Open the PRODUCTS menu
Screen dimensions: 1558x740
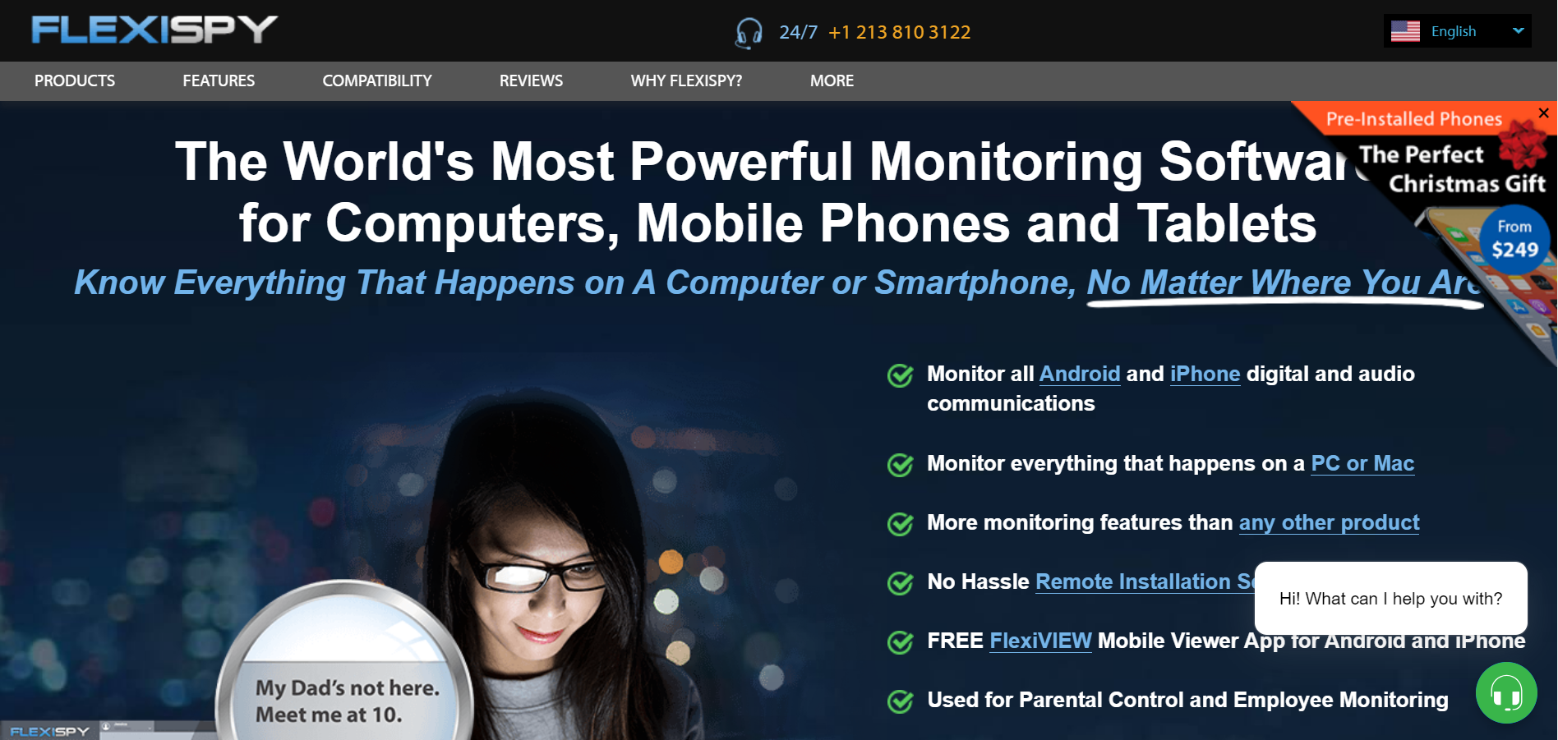(x=75, y=80)
